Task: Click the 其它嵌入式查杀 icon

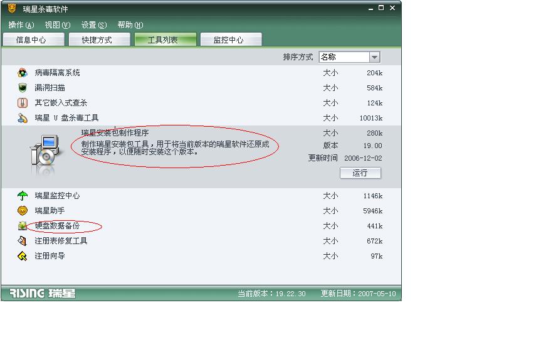Action: coord(23,103)
